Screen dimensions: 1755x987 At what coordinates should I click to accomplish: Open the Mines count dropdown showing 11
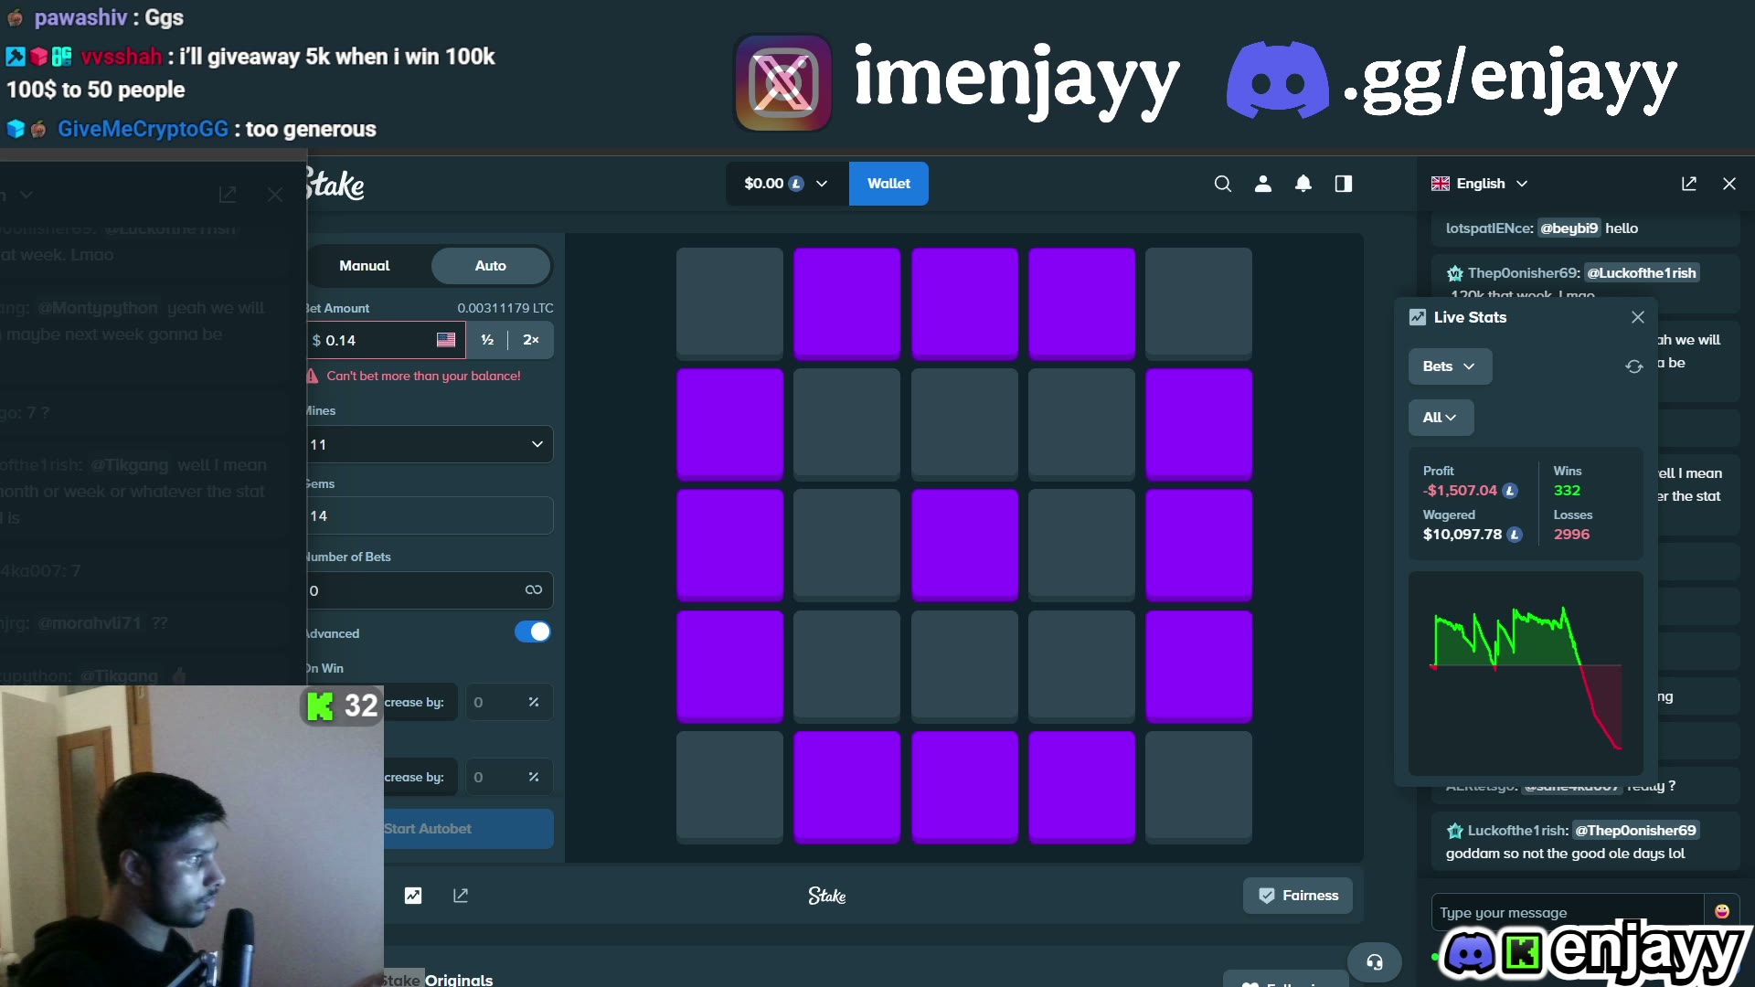[x=430, y=444]
